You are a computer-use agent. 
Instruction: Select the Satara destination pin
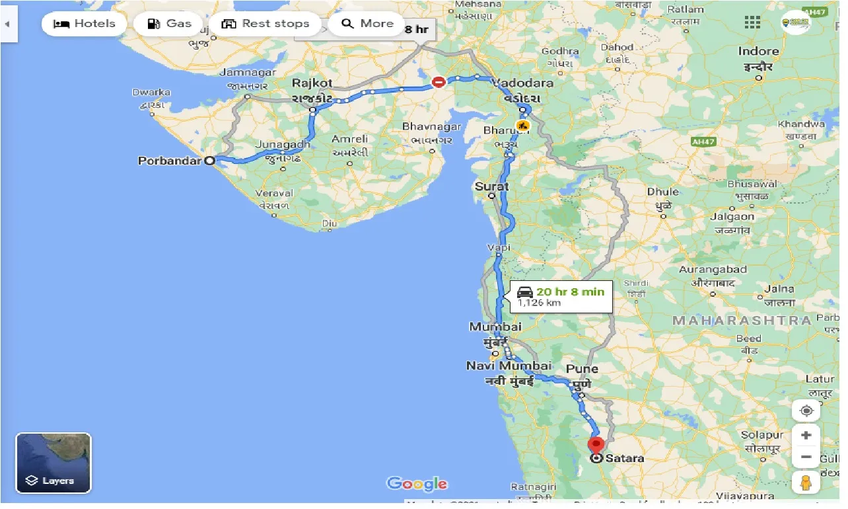coord(596,445)
